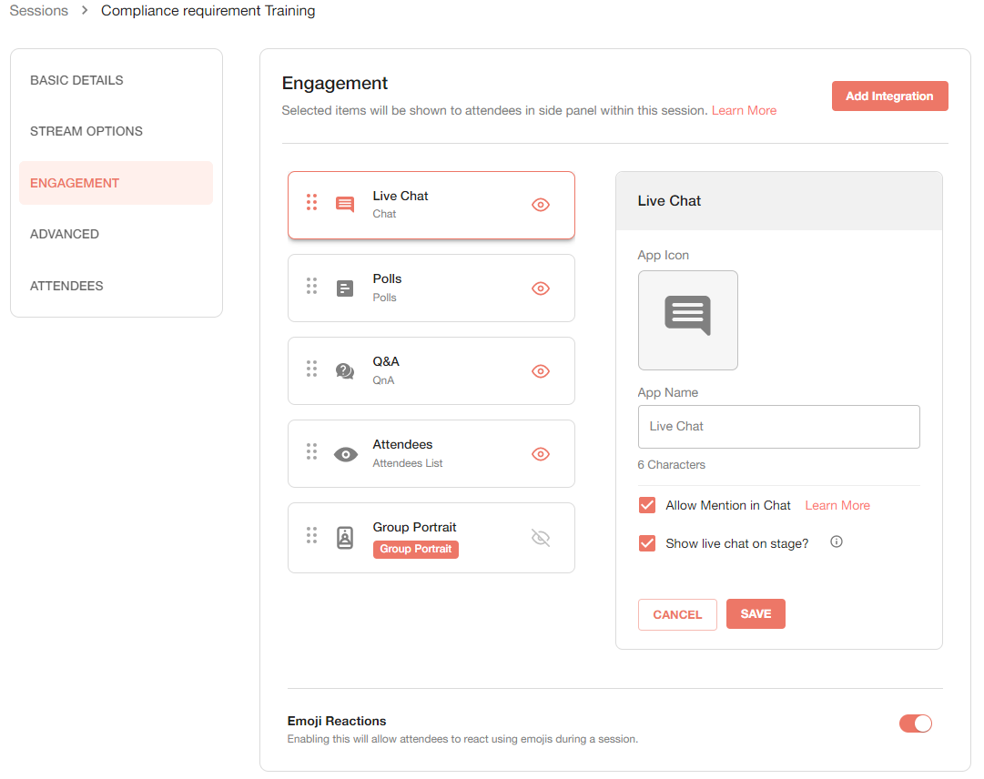The image size is (984, 779).
Task: Show Group Portrait with crossed eye
Action: click(x=541, y=538)
